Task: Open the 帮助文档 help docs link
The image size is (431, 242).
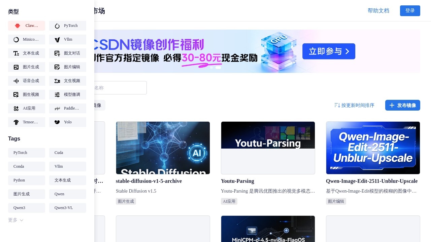Action: (378, 11)
